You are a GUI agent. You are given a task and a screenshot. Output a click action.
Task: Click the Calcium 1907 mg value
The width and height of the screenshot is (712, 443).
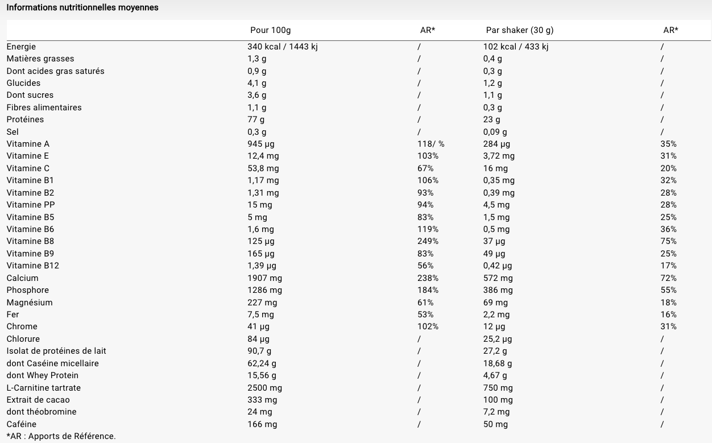[x=264, y=278]
